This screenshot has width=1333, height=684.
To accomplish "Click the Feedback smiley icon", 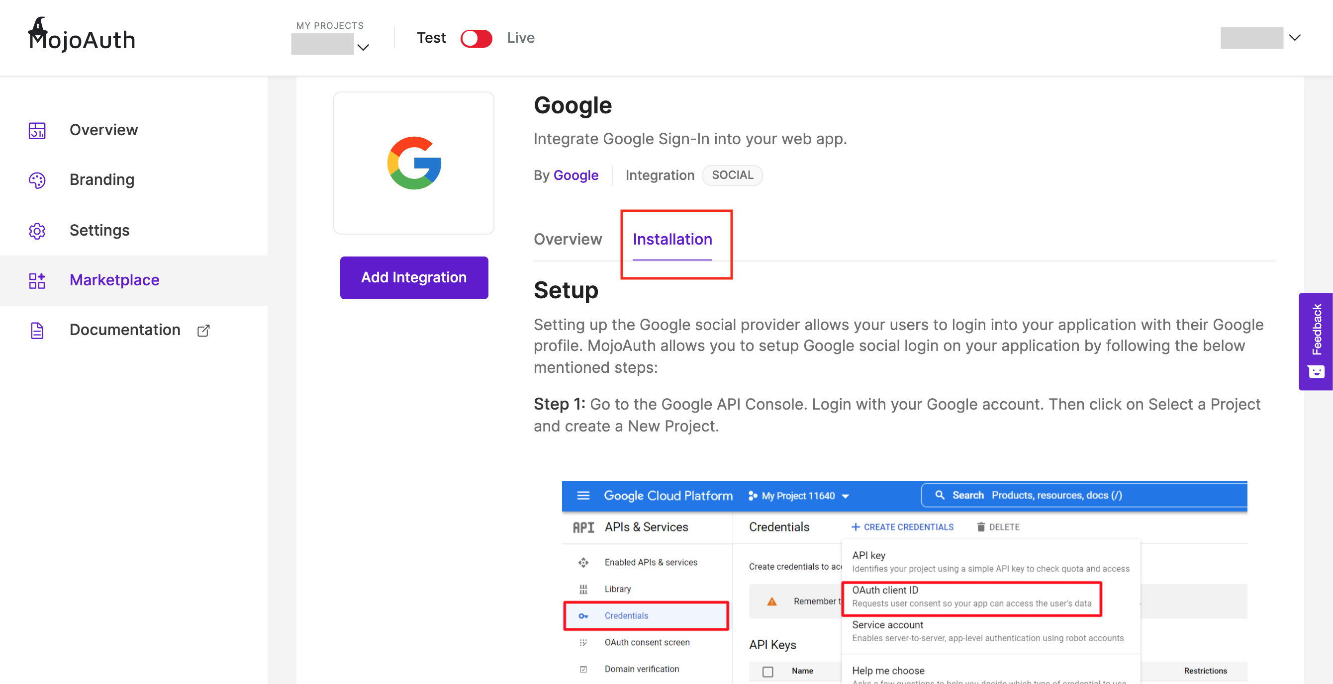I will click(x=1316, y=371).
